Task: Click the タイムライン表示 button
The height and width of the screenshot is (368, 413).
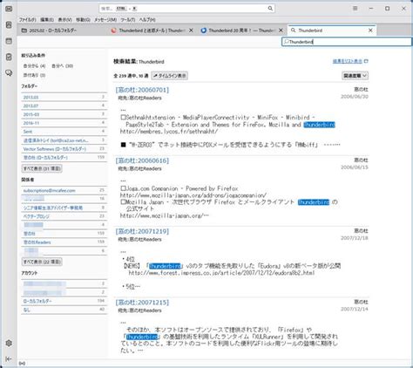Action: (x=169, y=76)
